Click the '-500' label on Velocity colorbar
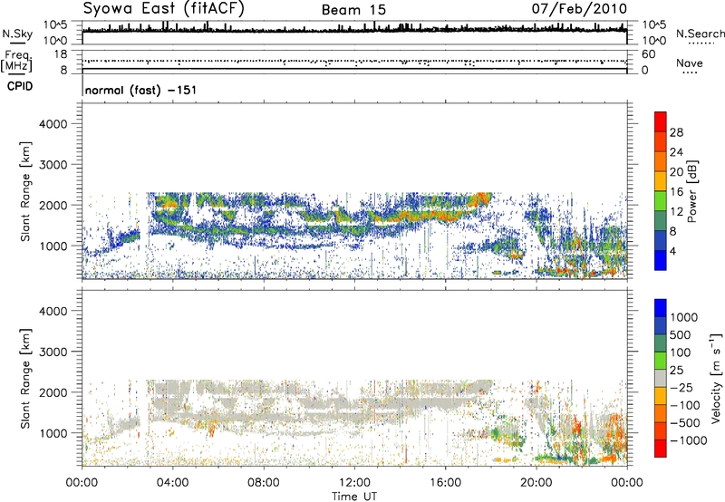The width and height of the screenshot is (725, 502). (x=685, y=423)
